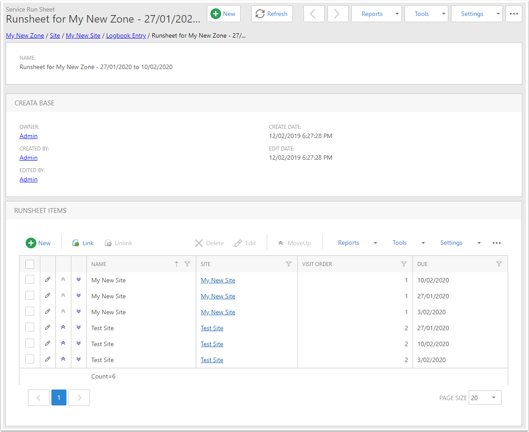Open the top-right more options ellipsis

point(513,14)
